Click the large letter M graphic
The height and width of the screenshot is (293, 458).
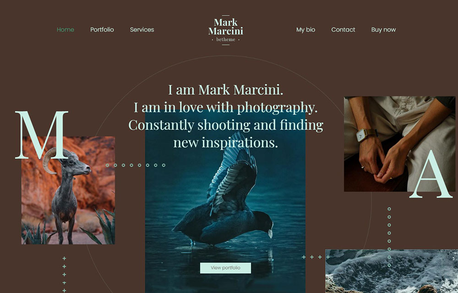pos(42,135)
